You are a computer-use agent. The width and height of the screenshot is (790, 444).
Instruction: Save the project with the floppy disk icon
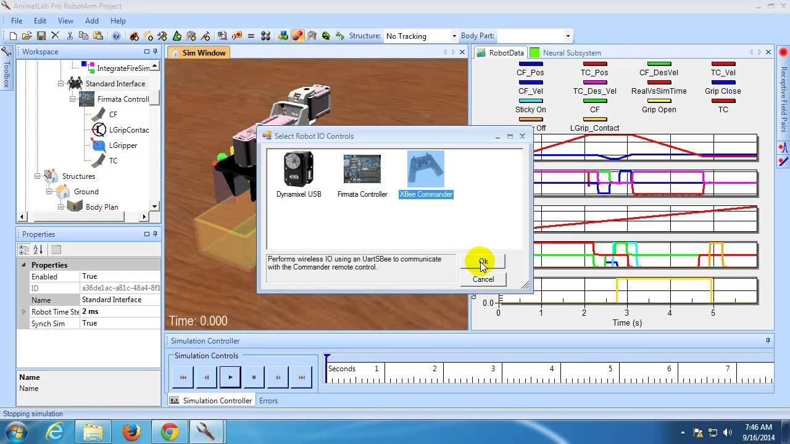pos(41,36)
